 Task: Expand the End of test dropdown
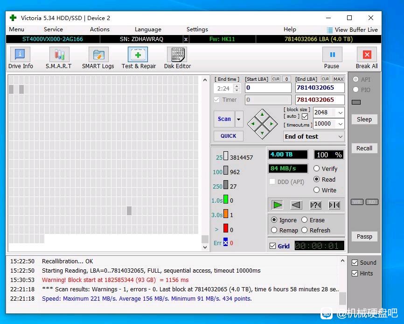[x=341, y=137]
